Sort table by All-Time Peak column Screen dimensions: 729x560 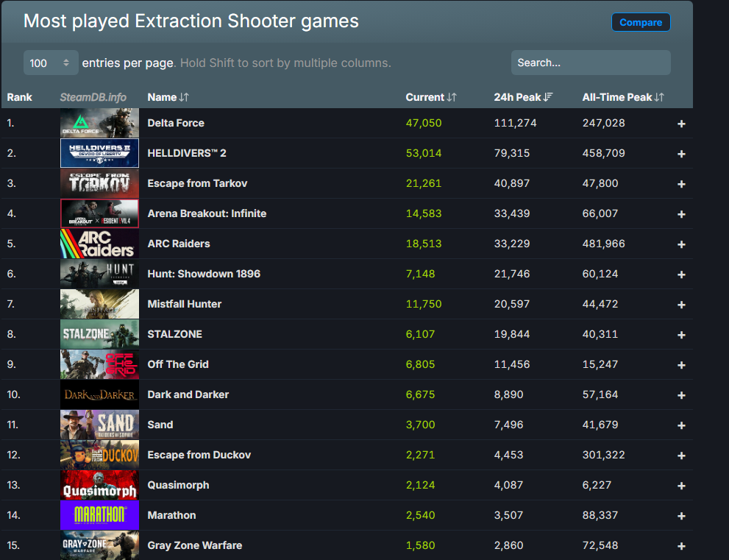point(623,97)
